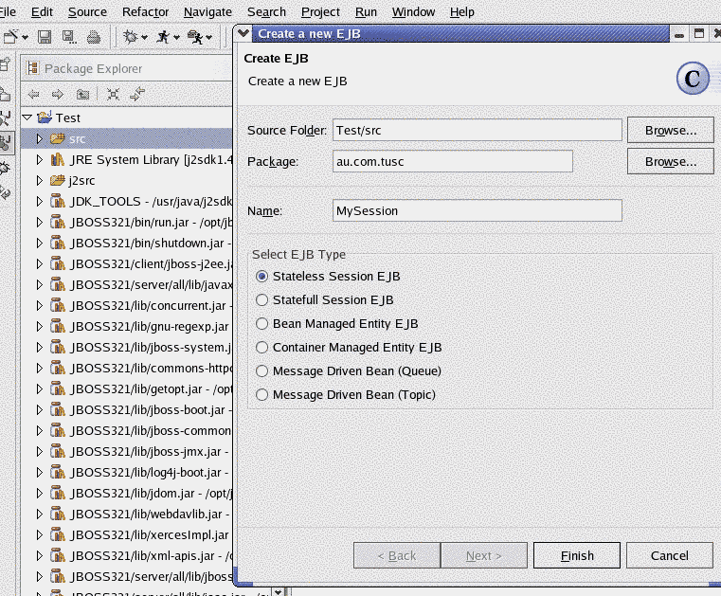Click the Print toolbar icon
721x596 pixels.
coord(93,37)
